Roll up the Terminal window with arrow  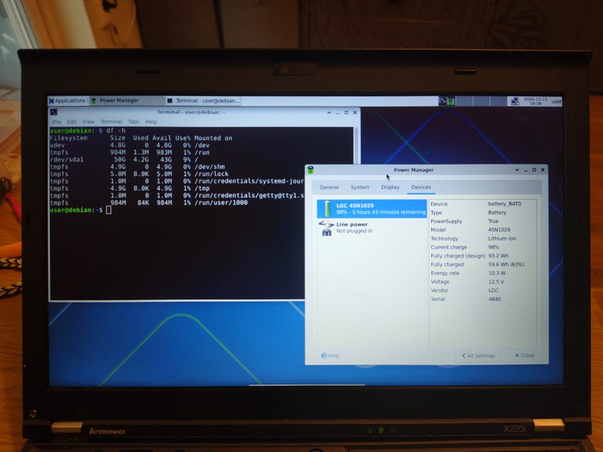329,112
